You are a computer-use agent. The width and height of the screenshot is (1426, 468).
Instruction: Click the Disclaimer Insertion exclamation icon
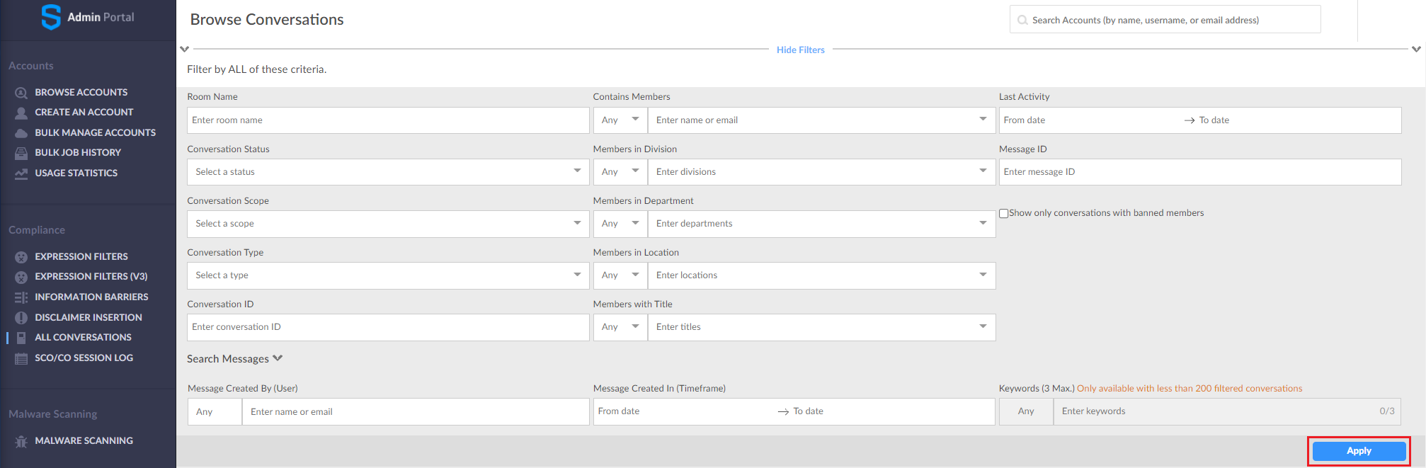(x=21, y=318)
